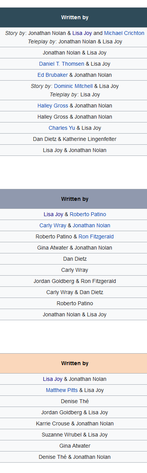This screenshot has height=473, width=147.
Task: Select the gray-blue Written by header
Action: click(x=73, y=199)
